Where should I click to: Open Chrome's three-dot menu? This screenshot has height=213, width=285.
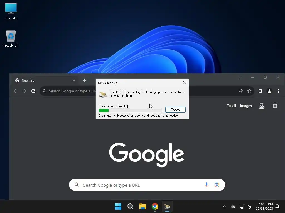pyautogui.click(x=278, y=91)
